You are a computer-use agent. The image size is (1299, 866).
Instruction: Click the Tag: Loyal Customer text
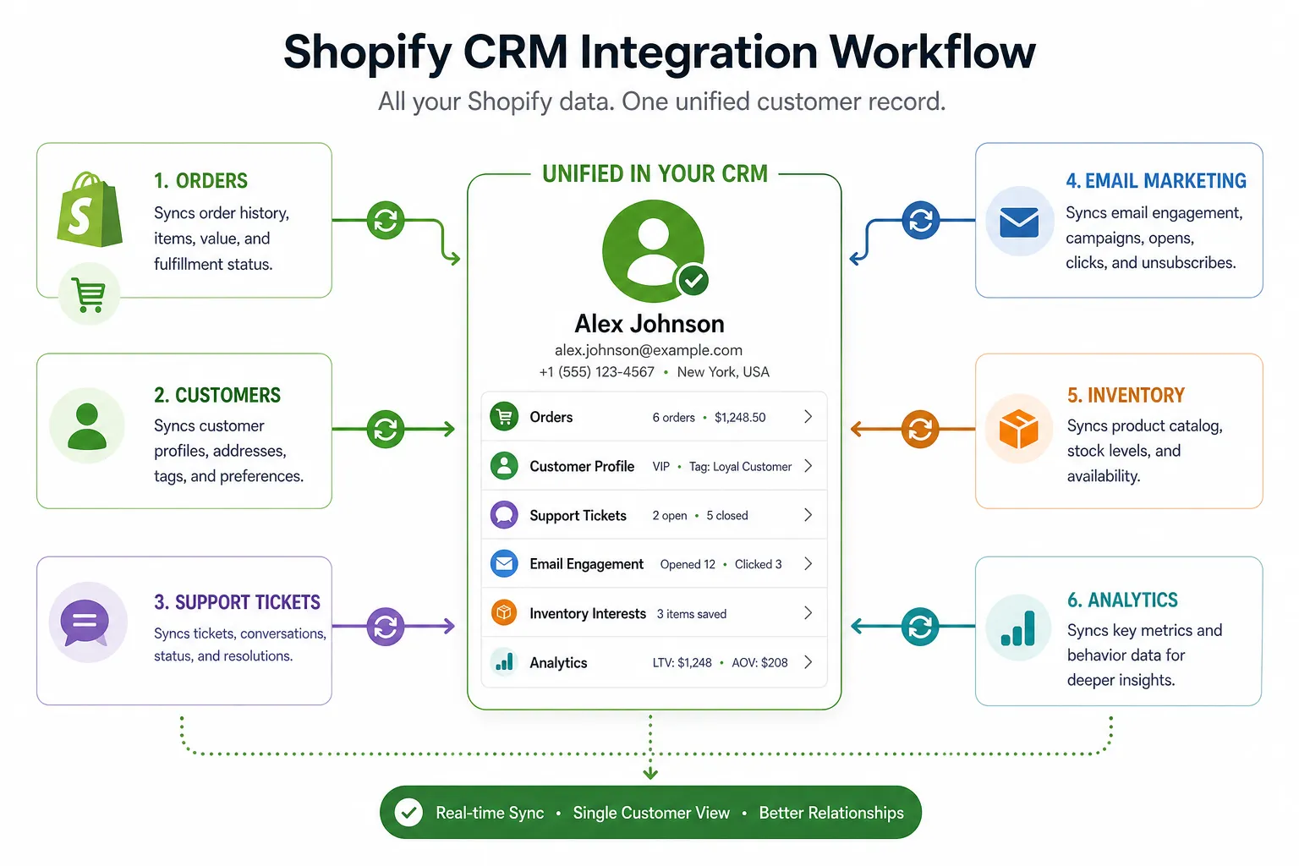[740, 467]
